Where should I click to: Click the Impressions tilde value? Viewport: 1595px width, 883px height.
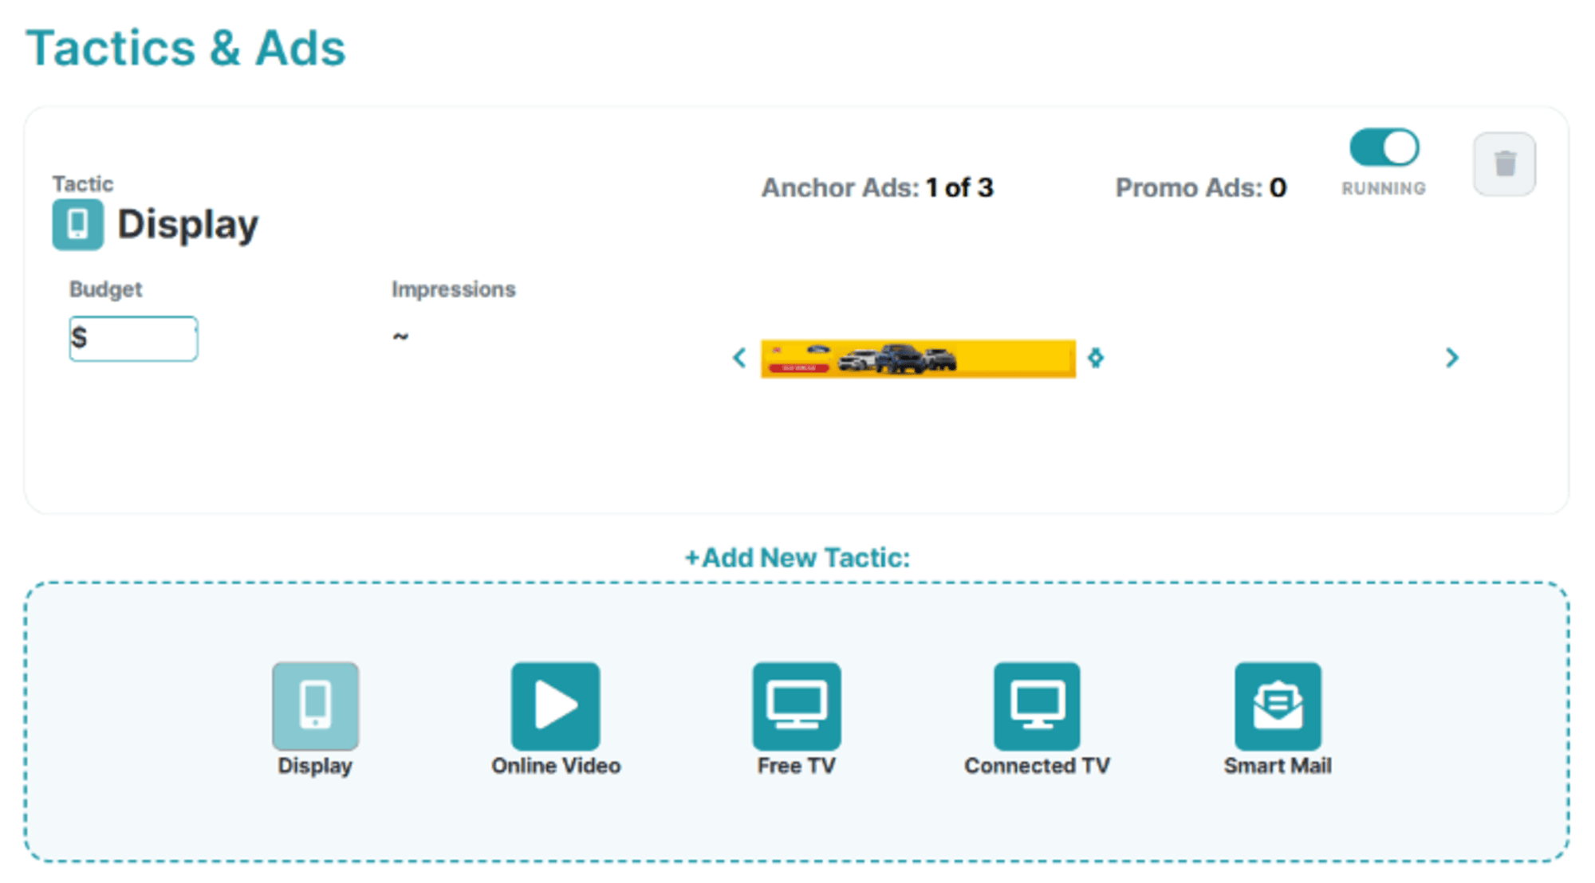point(400,336)
